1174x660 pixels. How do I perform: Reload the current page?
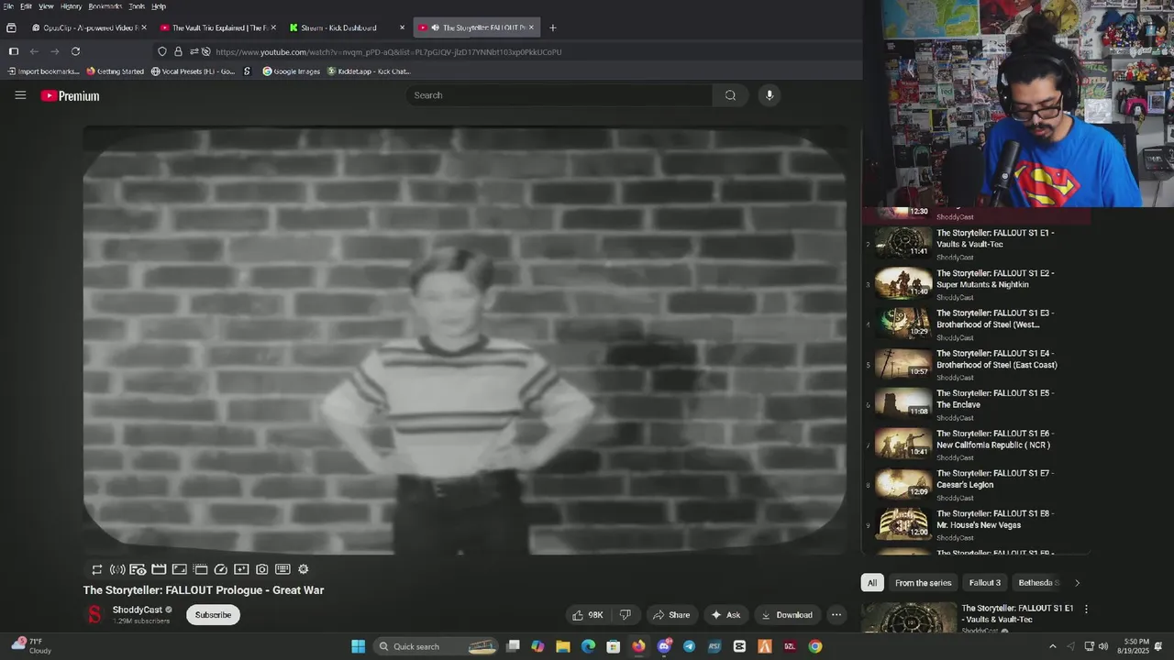pyautogui.click(x=75, y=51)
